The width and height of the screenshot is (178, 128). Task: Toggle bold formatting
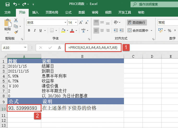[x=29, y=30]
